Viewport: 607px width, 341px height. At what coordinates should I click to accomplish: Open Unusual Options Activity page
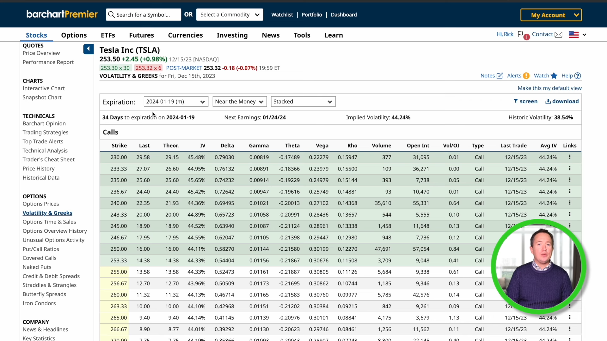click(x=53, y=240)
